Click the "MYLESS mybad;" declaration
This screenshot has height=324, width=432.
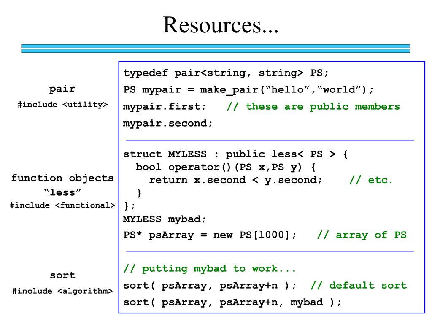pos(165,219)
